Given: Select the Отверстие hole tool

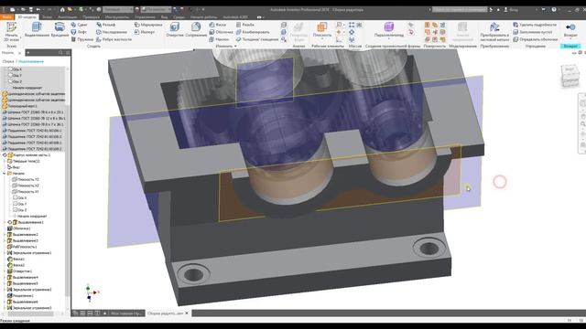Looking at the screenshot, I should tap(175, 30).
